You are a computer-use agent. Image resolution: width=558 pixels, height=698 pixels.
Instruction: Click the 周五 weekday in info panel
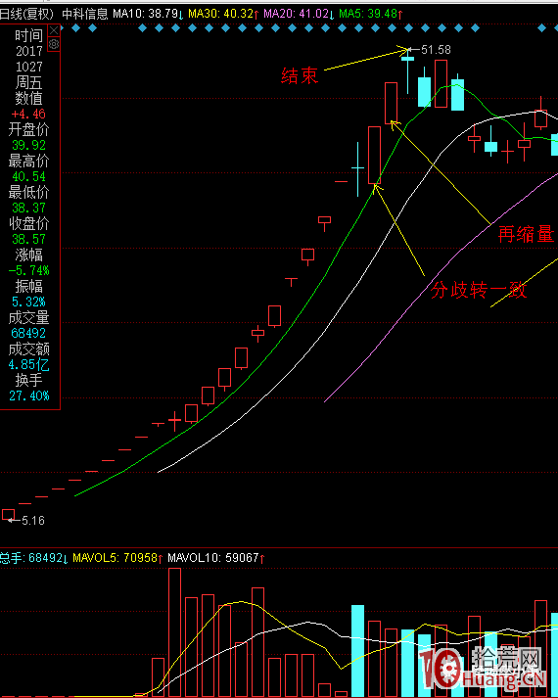pos(29,82)
